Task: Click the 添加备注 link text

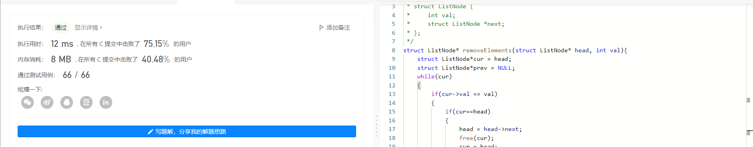Action: pos(338,28)
